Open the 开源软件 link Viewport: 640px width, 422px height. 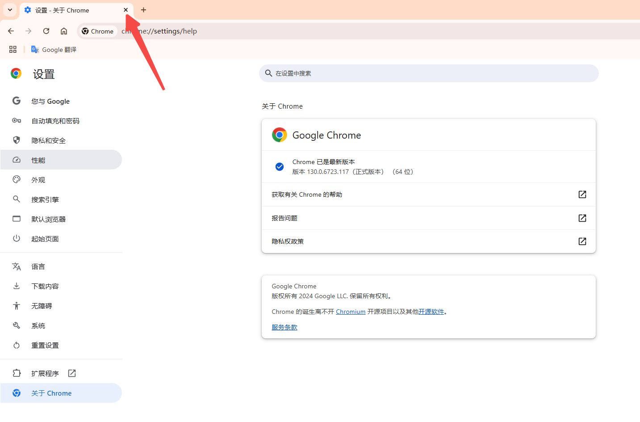[x=431, y=312]
